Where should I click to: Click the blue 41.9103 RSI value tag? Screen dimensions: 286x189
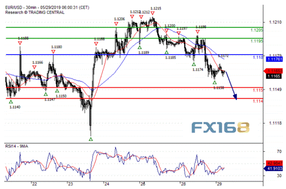[274, 168]
